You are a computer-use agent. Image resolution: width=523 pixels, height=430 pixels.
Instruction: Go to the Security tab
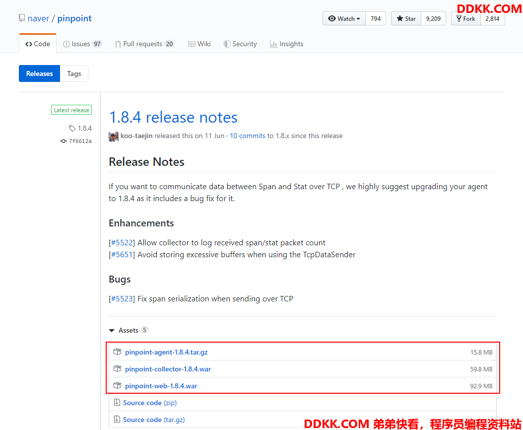click(x=240, y=44)
